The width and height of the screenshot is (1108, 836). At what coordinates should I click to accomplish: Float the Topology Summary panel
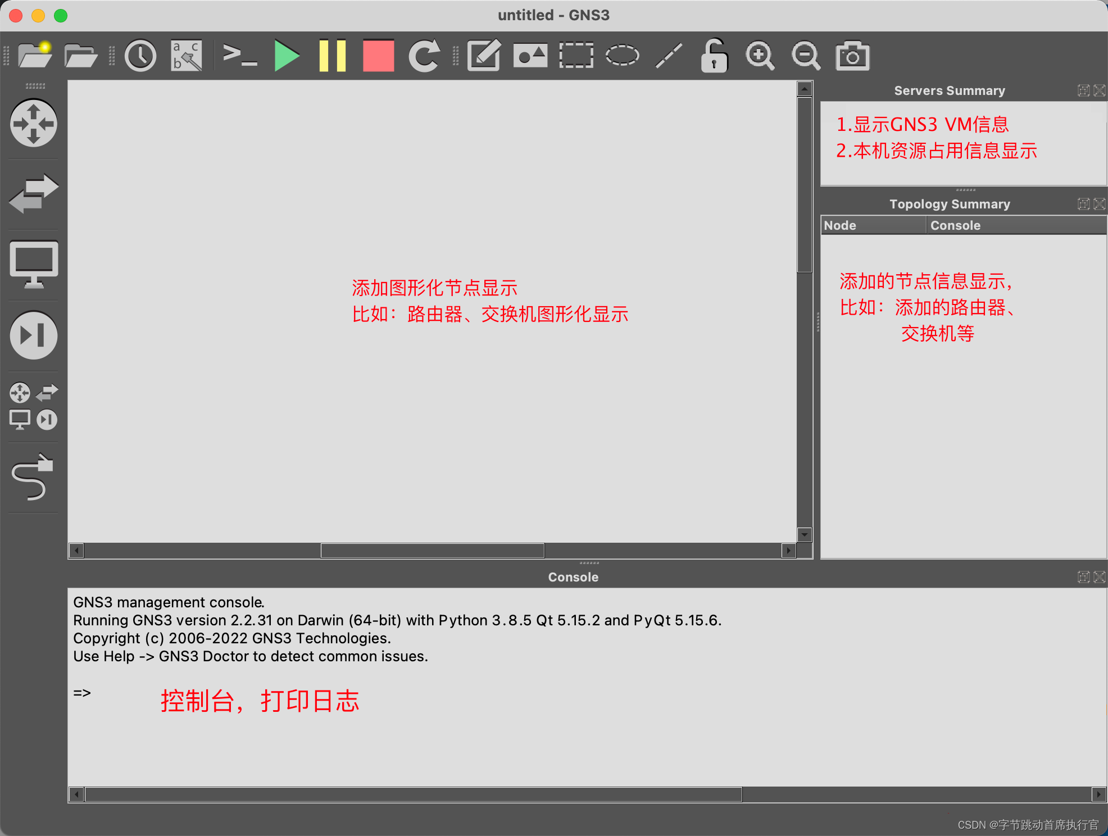point(1084,204)
